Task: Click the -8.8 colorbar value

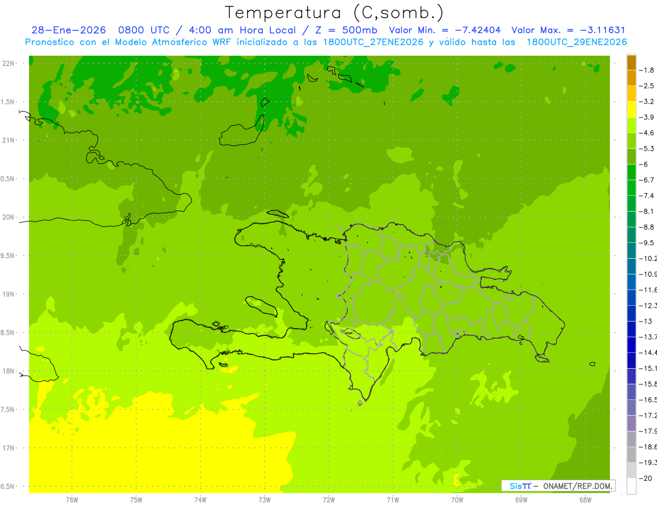Action: tap(648, 226)
